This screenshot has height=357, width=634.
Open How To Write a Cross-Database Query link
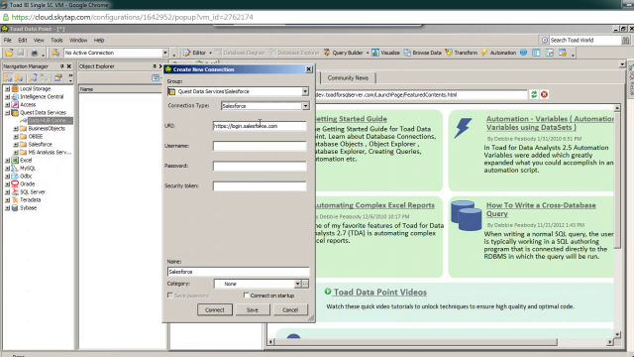tap(541, 209)
